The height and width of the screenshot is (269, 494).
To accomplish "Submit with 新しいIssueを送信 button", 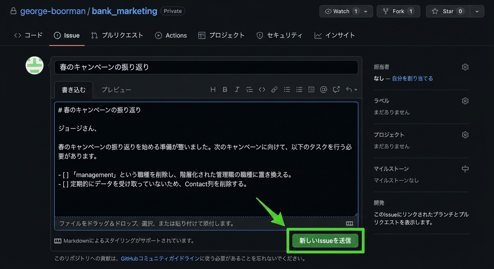I will (325, 241).
